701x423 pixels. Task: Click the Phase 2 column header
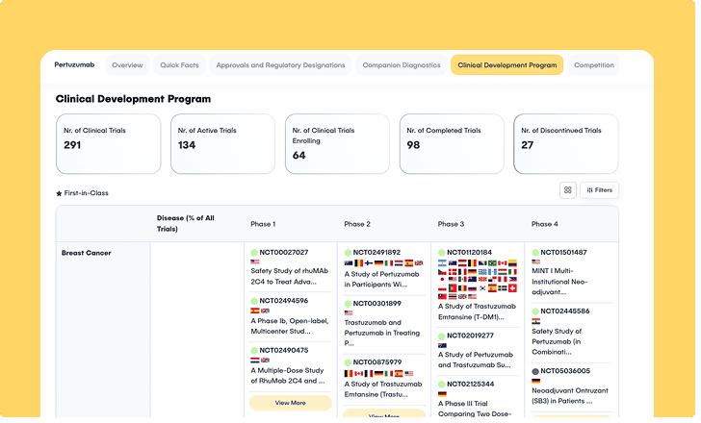pyautogui.click(x=357, y=224)
